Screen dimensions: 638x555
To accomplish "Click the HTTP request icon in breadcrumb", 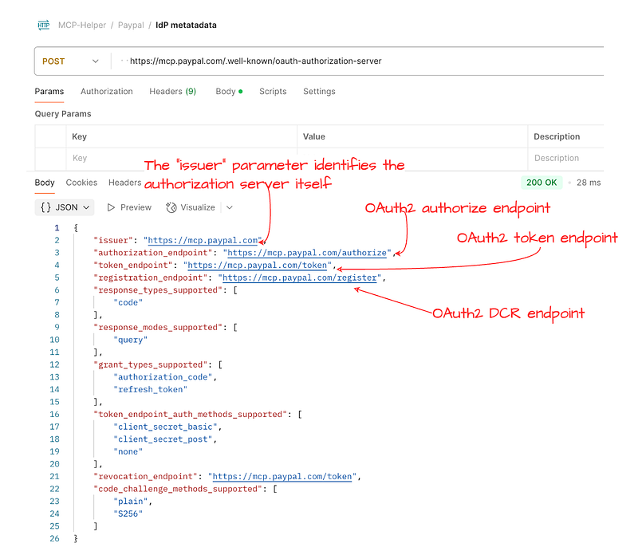I will (x=44, y=26).
